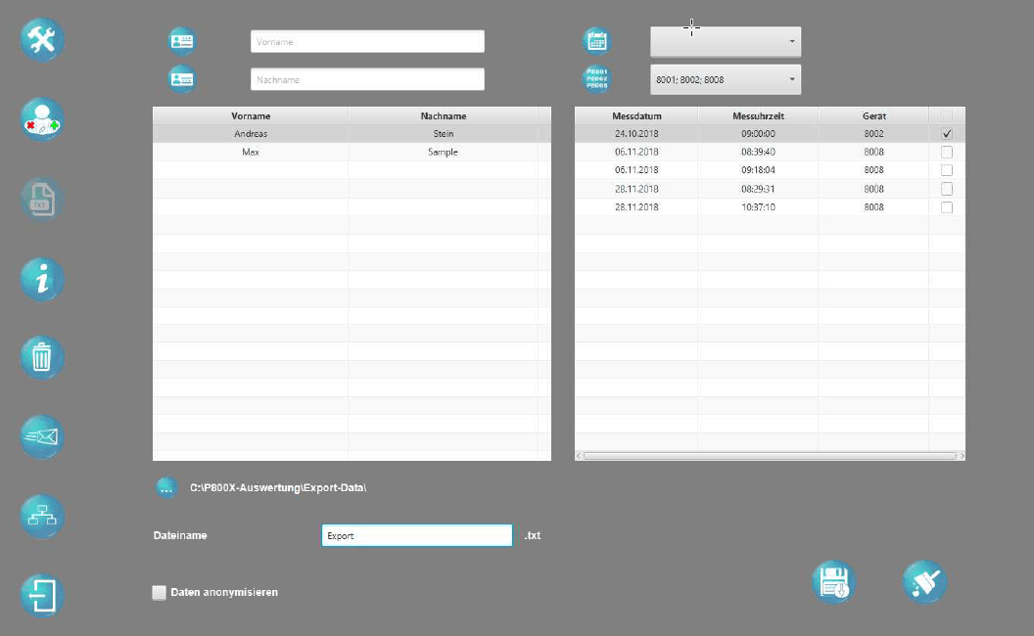The height and width of the screenshot is (636, 1034).
Task: Open the info icon in sidebar
Action: [42, 281]
